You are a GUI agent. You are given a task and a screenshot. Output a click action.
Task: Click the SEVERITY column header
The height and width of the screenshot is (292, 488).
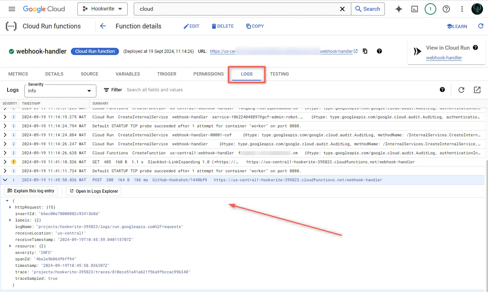10,104
